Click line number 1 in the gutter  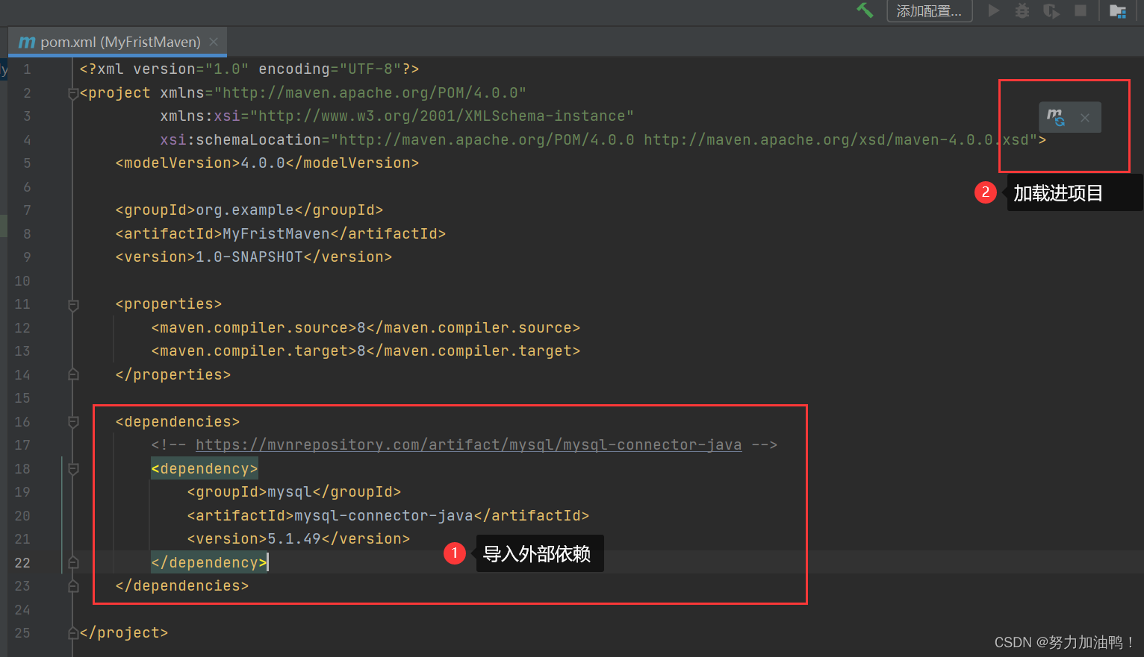coord(27,69)
